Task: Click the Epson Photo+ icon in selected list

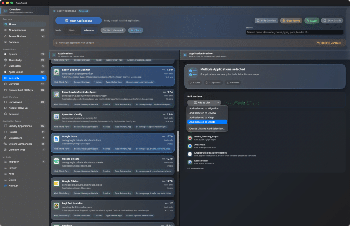Action: (x=190, y=162)
